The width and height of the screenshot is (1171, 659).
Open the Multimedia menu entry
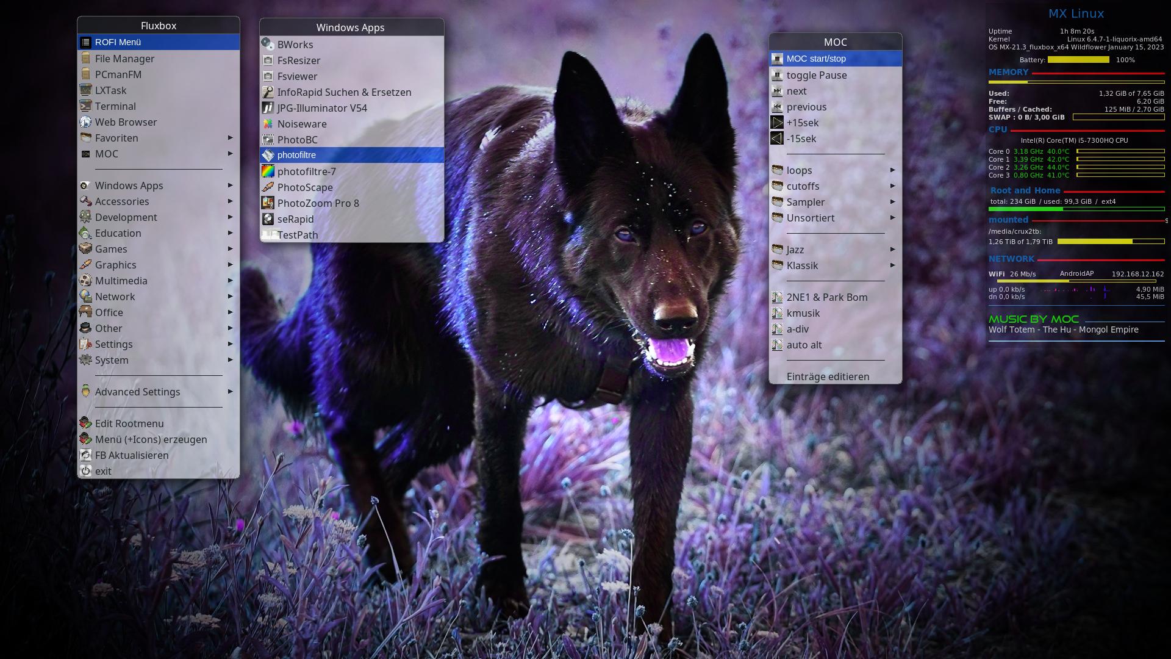pyautogui.click(x=121, y=281)
